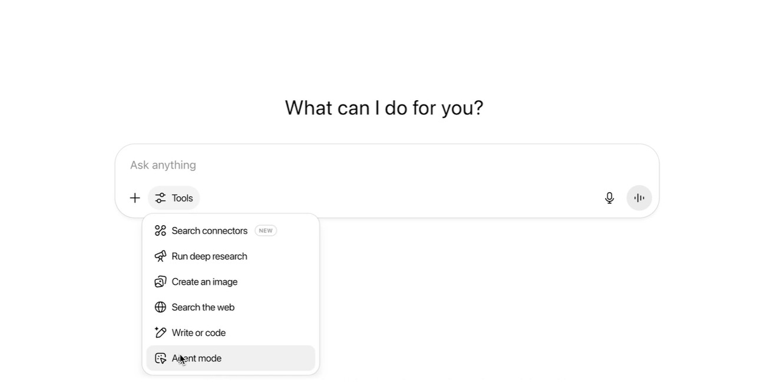Start dictation with the microphone icon
This screenshot has width=757, height=389.
pos(610,198)
